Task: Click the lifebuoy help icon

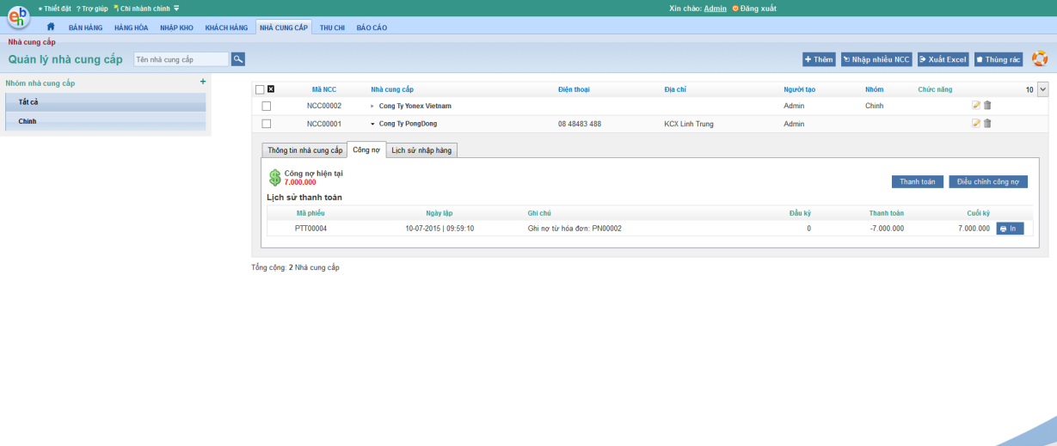Action: (1040, 59)
